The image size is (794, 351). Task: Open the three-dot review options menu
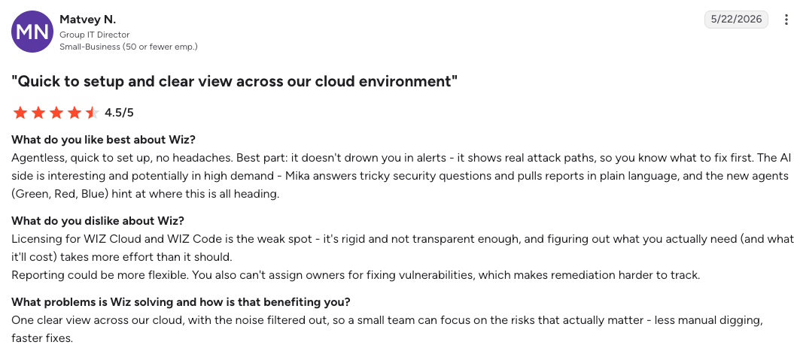click(786, 20)
